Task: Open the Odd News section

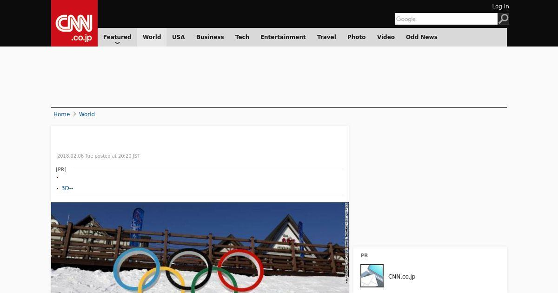Action: point(422,37)
